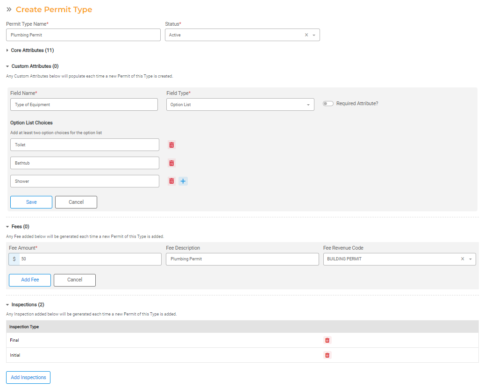
Task: Collapse the Inspections section
Action: tap(7, 305)
